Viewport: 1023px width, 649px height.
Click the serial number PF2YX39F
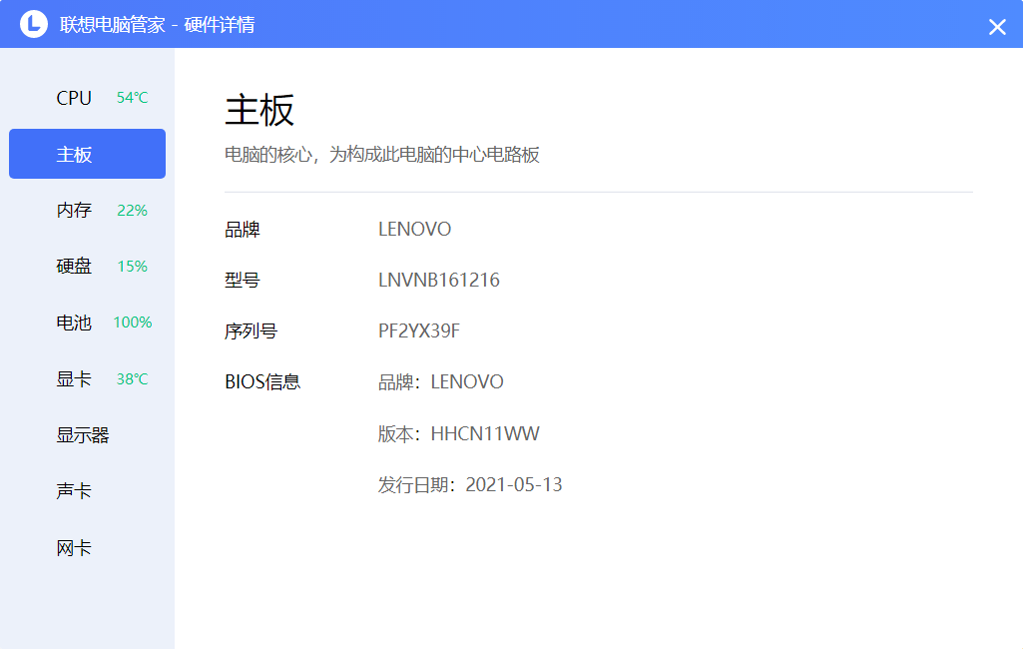(x=419, y=331)
